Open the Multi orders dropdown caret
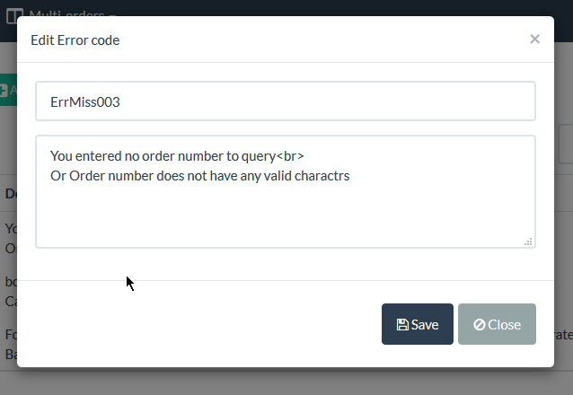Viewport: 573px width, 395px height. [101, 15]
